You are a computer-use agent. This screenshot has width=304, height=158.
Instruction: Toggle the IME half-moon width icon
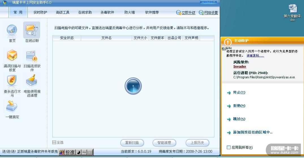coord(79,152)
